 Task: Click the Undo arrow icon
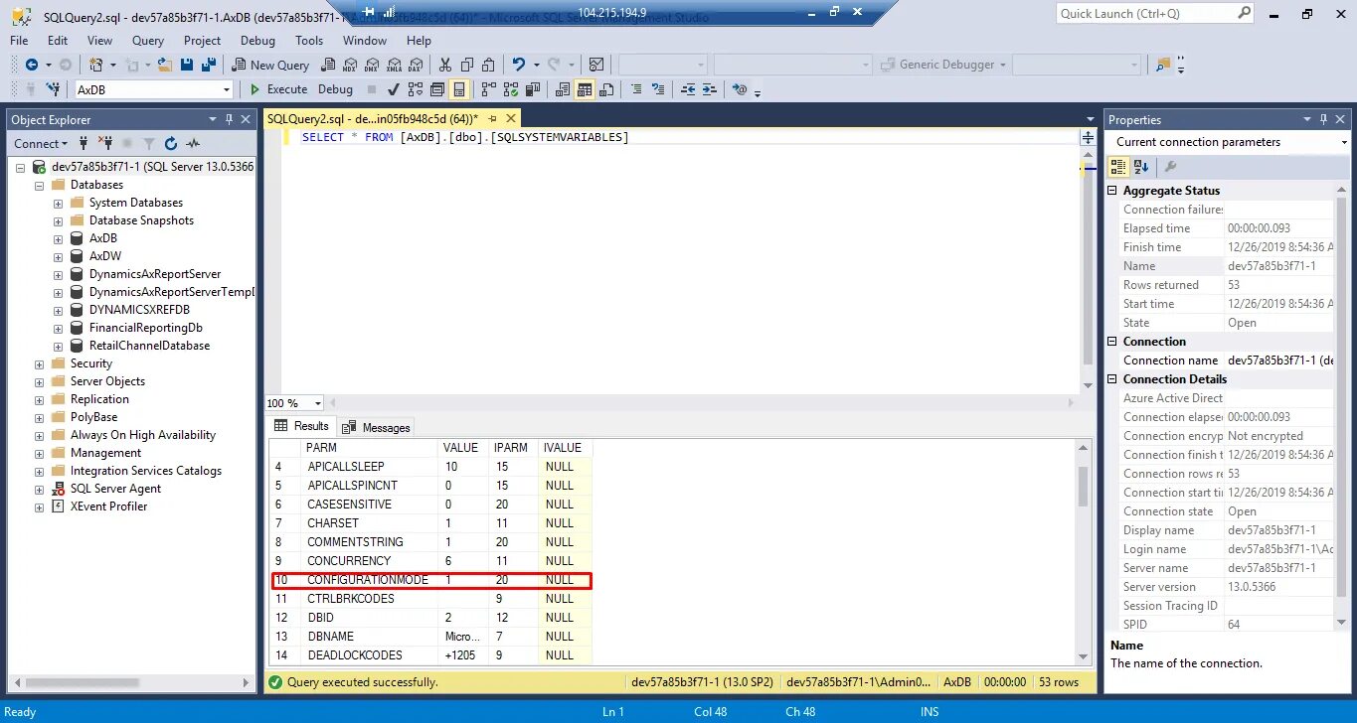click(x=518, y=65)
